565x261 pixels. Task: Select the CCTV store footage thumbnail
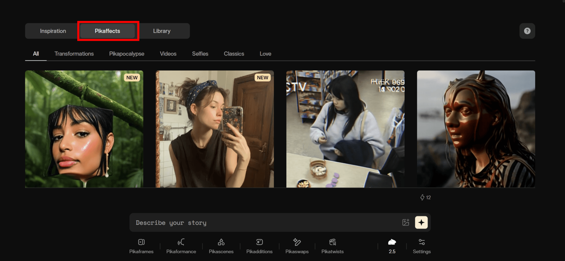click(345, 129)
